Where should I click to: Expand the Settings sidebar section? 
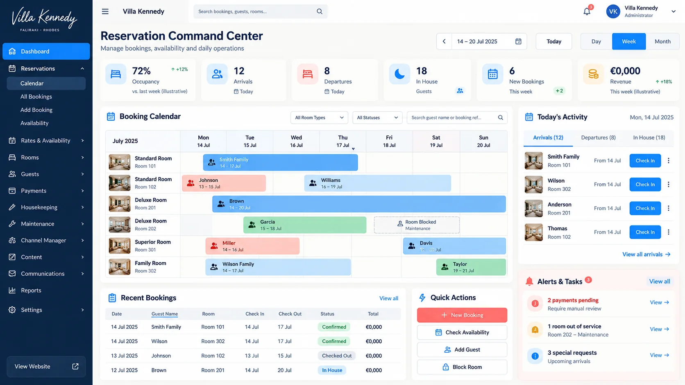pyautogui.click(x=82, y=310)
